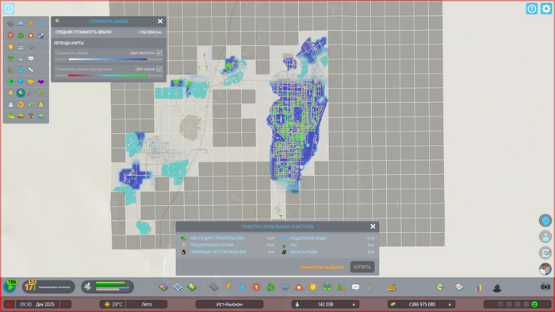Open the roads tool in bottom toolbar
The height and width of the screenshot is (312, 555).
click(213, 287)
